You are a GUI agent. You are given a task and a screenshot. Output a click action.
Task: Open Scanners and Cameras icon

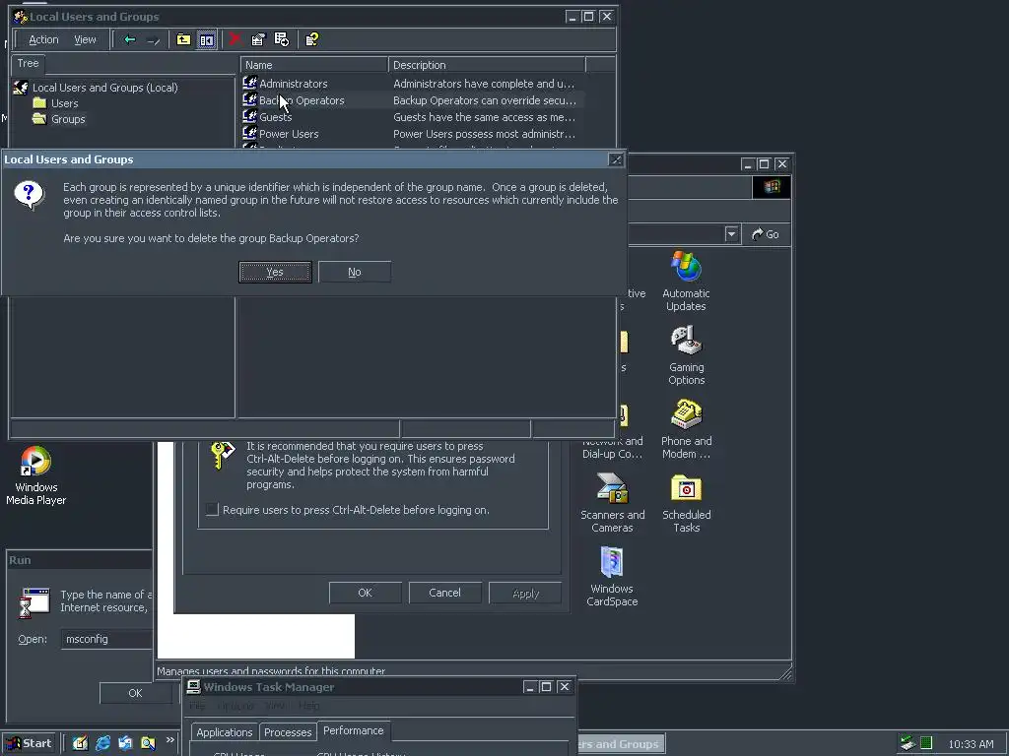[x=612, y=503]
